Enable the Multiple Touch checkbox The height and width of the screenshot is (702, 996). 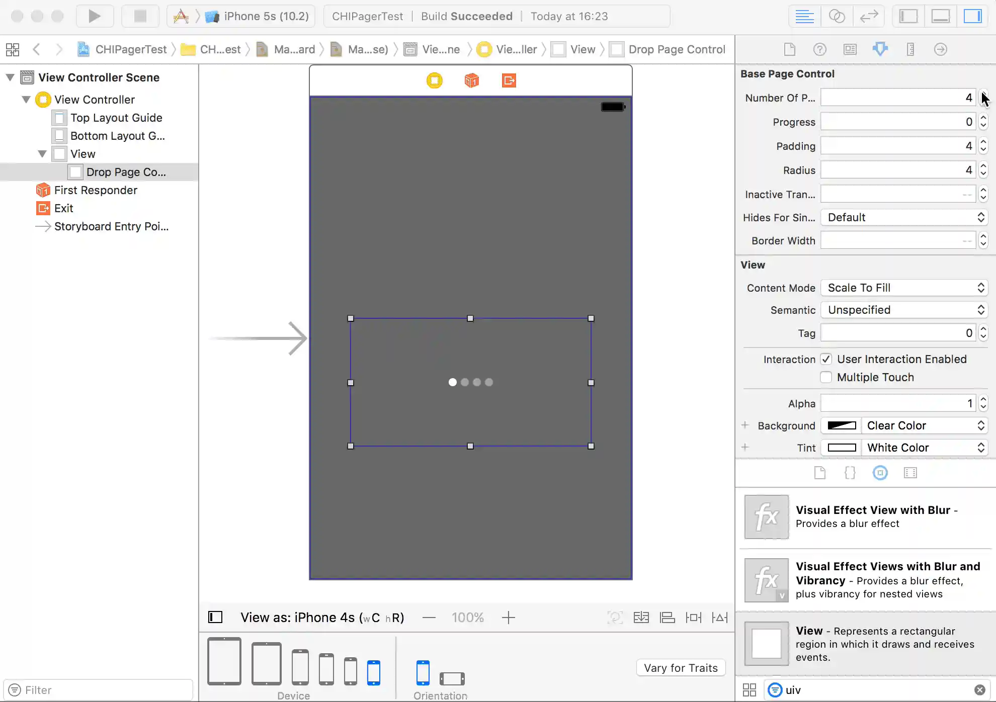pyautogui.click(x=826, y=377)
